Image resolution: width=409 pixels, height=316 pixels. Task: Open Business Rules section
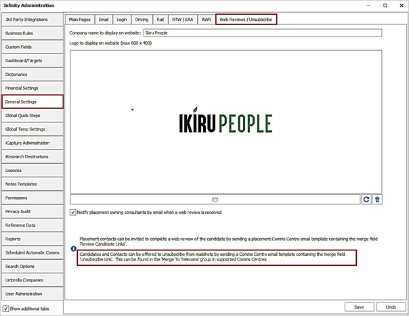pyautogui.click(x=32, y=32)
